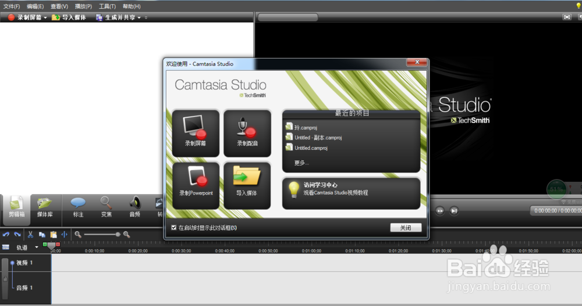Click the split icon in timeline toolbar
This screenshot has width=582, height=306.
(64, 234)
